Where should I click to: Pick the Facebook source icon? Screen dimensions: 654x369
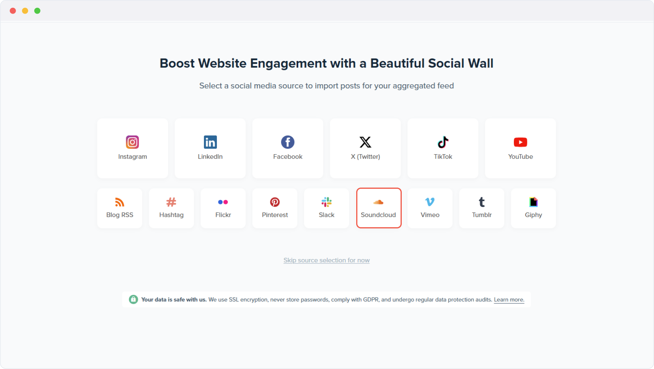pyautogui.click(x=288, y=142)
